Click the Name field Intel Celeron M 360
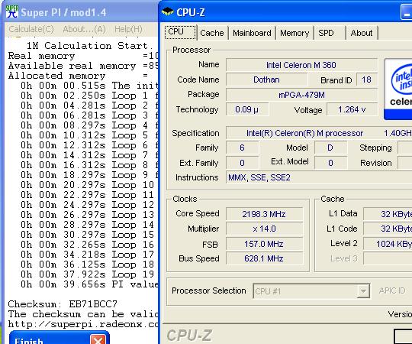 coord(301,65)
